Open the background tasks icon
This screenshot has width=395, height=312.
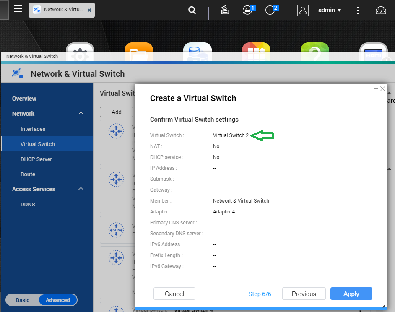point(225,10)
